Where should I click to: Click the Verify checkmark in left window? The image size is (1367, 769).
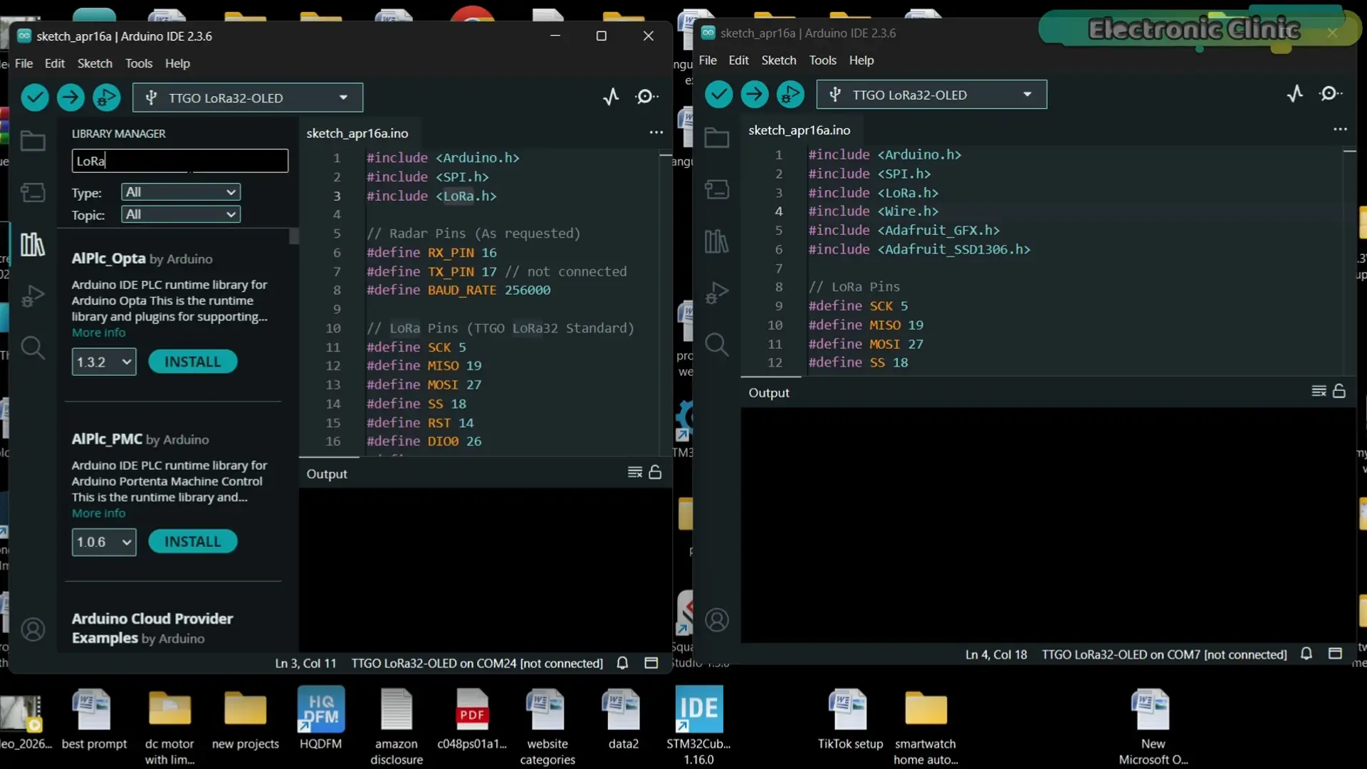pyautogui.click(x=34, y=98)
